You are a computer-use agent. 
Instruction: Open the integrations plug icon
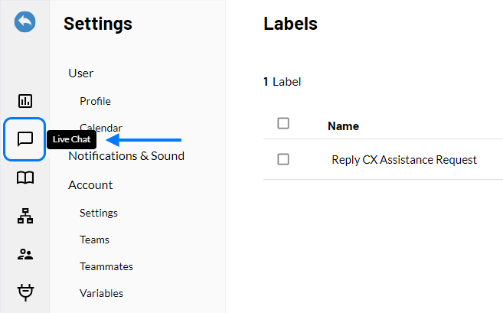(x=25, y=292)
